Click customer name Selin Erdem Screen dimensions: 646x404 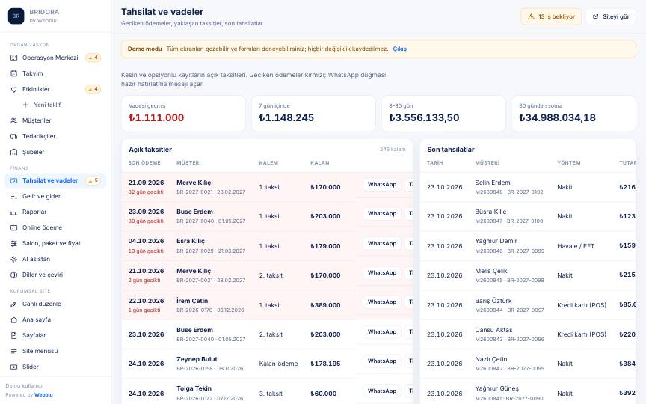(x=492, y=183)
